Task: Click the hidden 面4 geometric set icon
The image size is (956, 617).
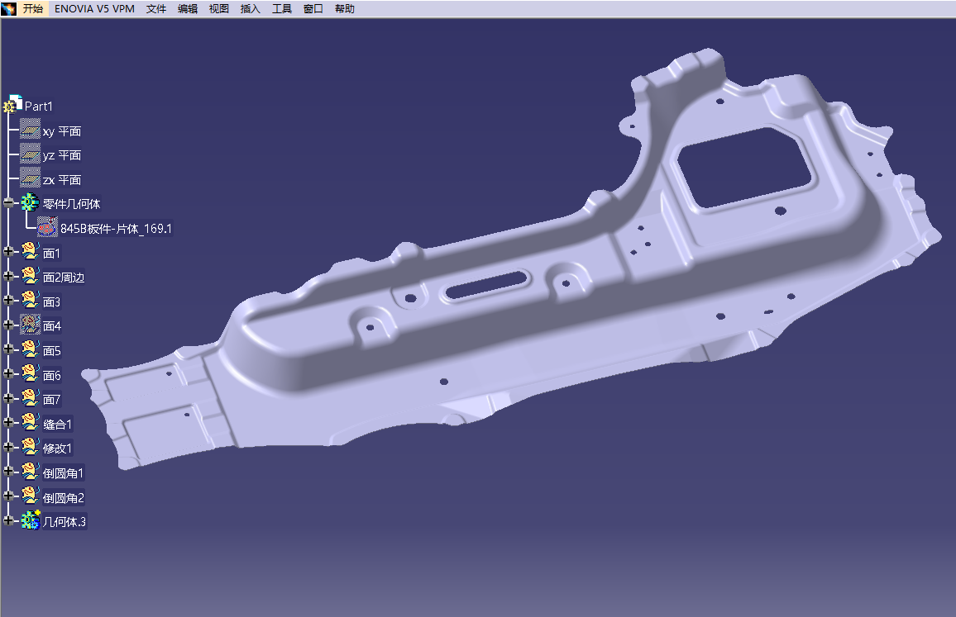Action: tap(30, 325)
